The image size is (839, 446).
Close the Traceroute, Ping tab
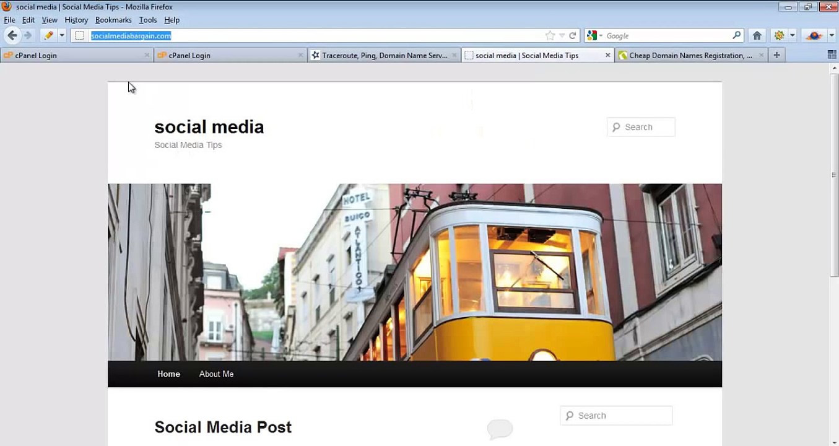[x=454, y=55]
